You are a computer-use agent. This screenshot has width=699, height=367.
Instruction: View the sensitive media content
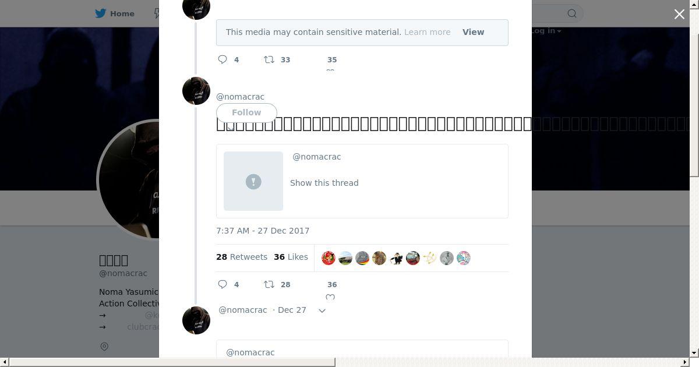(x=473, y=32)
